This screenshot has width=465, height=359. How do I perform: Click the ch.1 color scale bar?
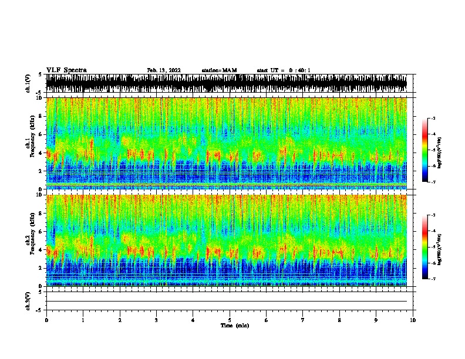424,150
